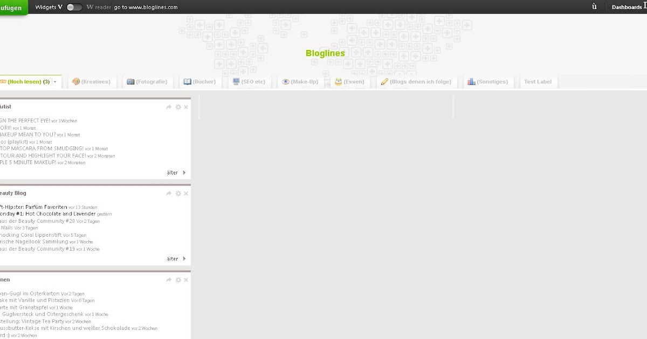
Task: Open the 'go to www.bloglines.com' link
Action: 146,8
